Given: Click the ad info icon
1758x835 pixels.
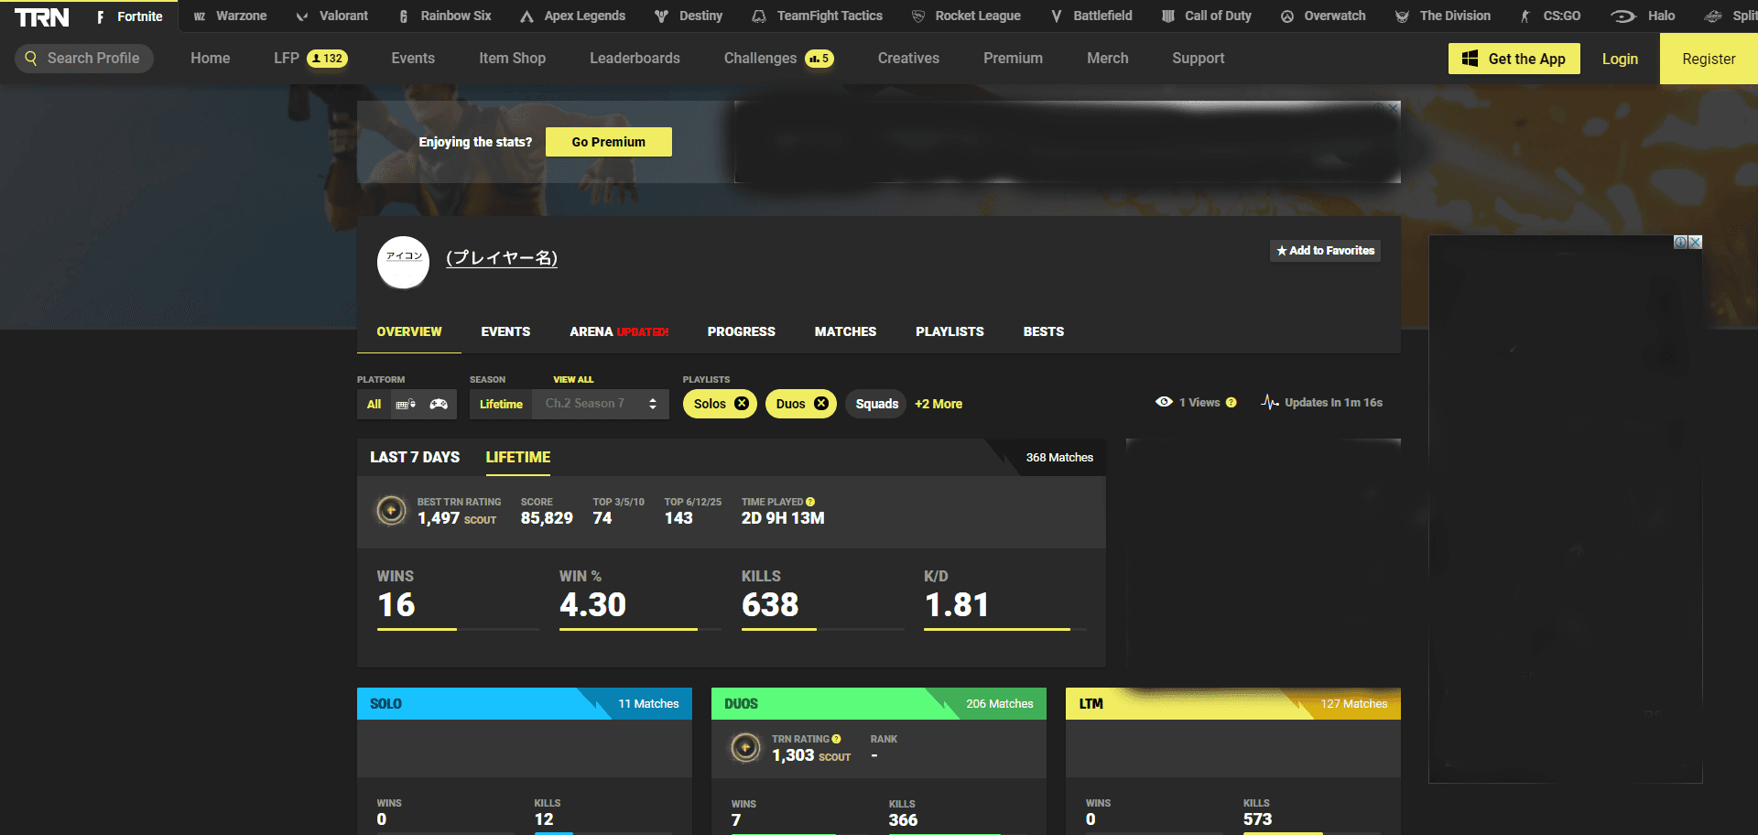Looking at the screenshot, I should [x=1681, y=242].
